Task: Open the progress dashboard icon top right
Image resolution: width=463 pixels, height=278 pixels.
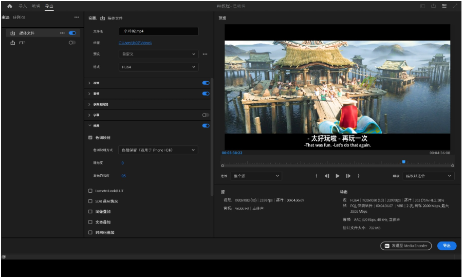Action: click(x=444, y=6)
